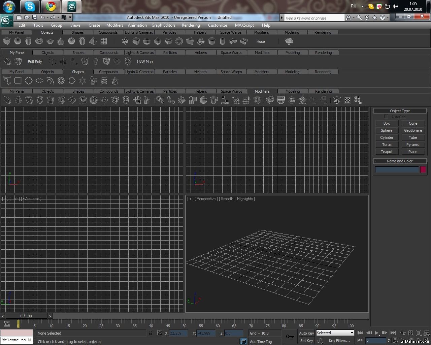Open the Key Filters dialog button
This screenshot has width=431, height=345.
[x=339, y=341]
